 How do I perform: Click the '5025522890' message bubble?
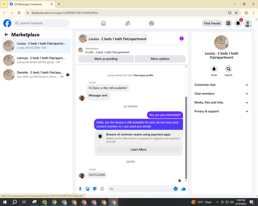click(97, 175)
